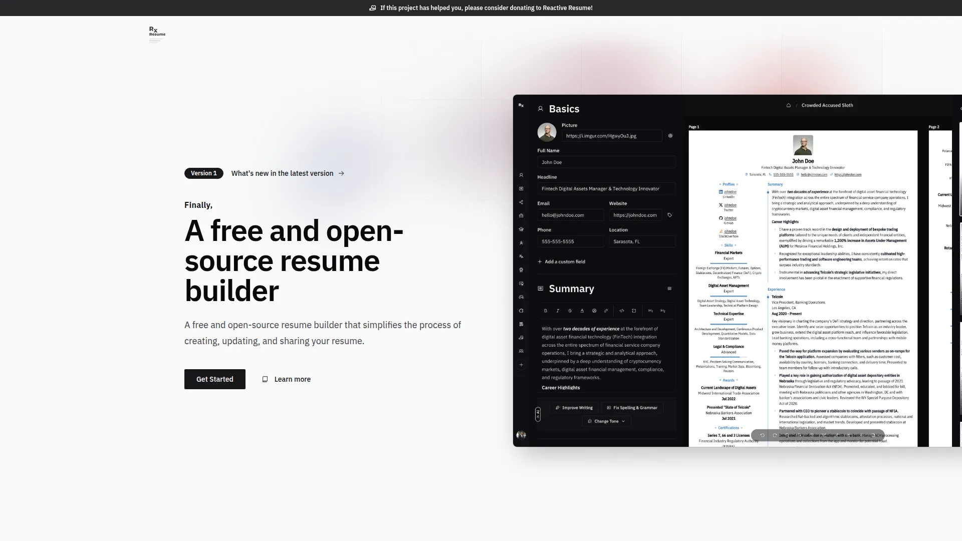The height and width of the screenshot is (541, 962).
Task: Select the Awards medal sidebar icon
Action: 521,270
